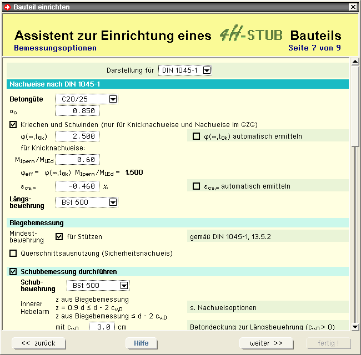Click the scrollbar down arrow

point(355,327)
